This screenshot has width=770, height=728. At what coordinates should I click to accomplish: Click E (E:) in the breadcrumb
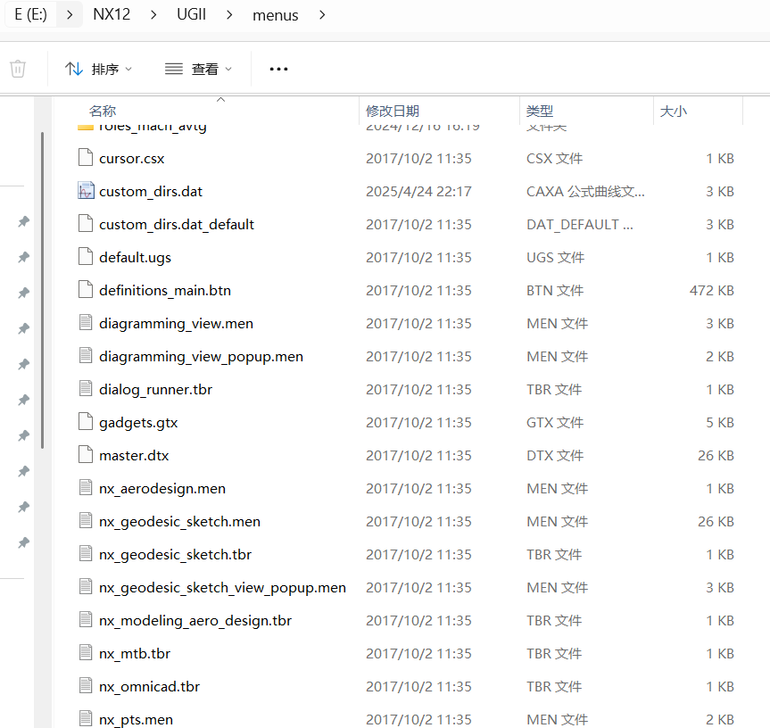31,14
